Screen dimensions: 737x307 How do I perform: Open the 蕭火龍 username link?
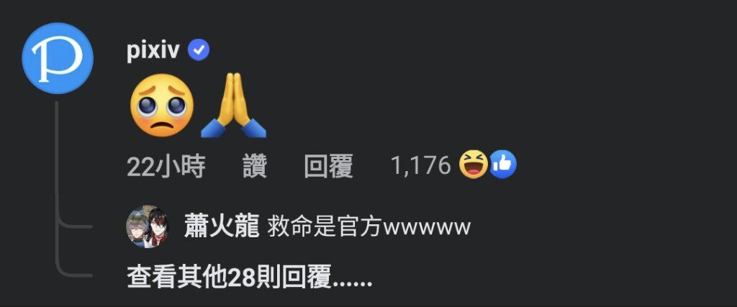point(222,226)
